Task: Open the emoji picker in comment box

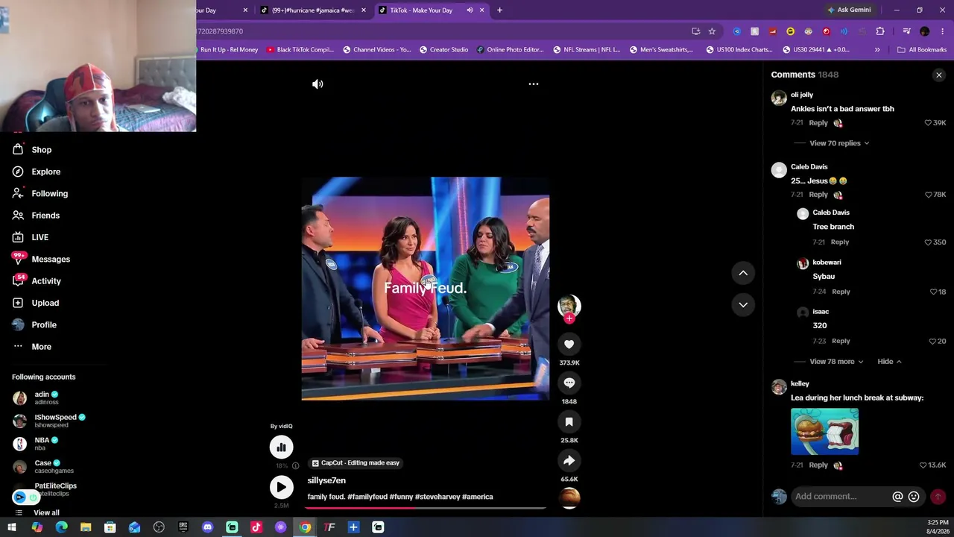Action: click(x=914, y=497)
